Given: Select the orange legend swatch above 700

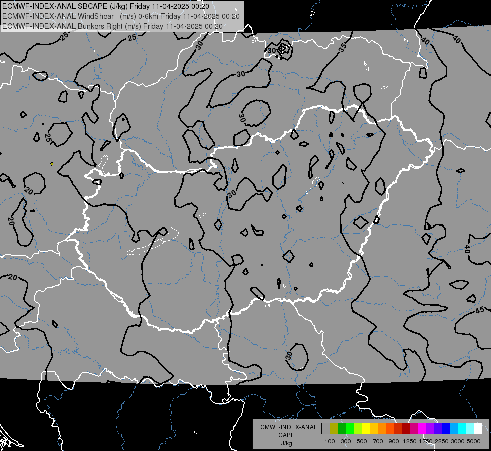Looking at the screenshot, I should [382, 428].
